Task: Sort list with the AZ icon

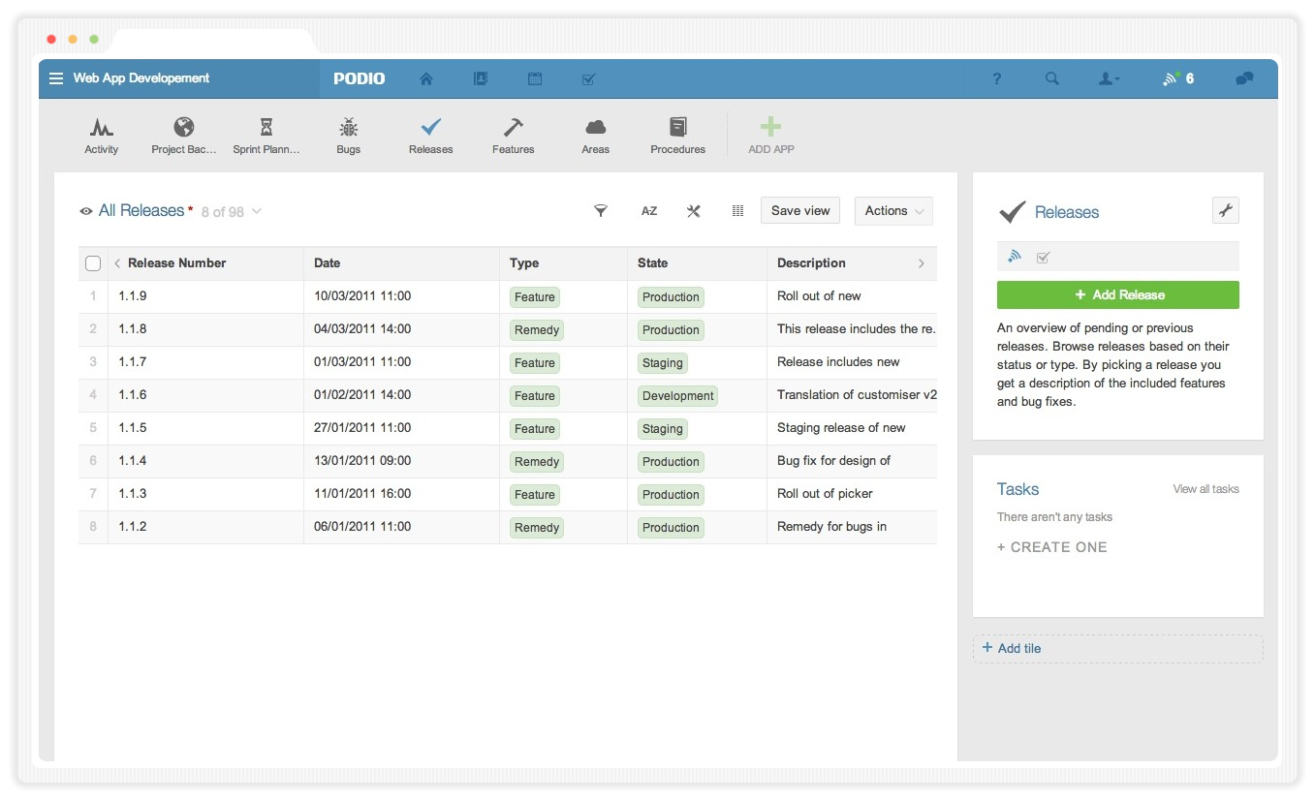Action: tap(648, 211)
